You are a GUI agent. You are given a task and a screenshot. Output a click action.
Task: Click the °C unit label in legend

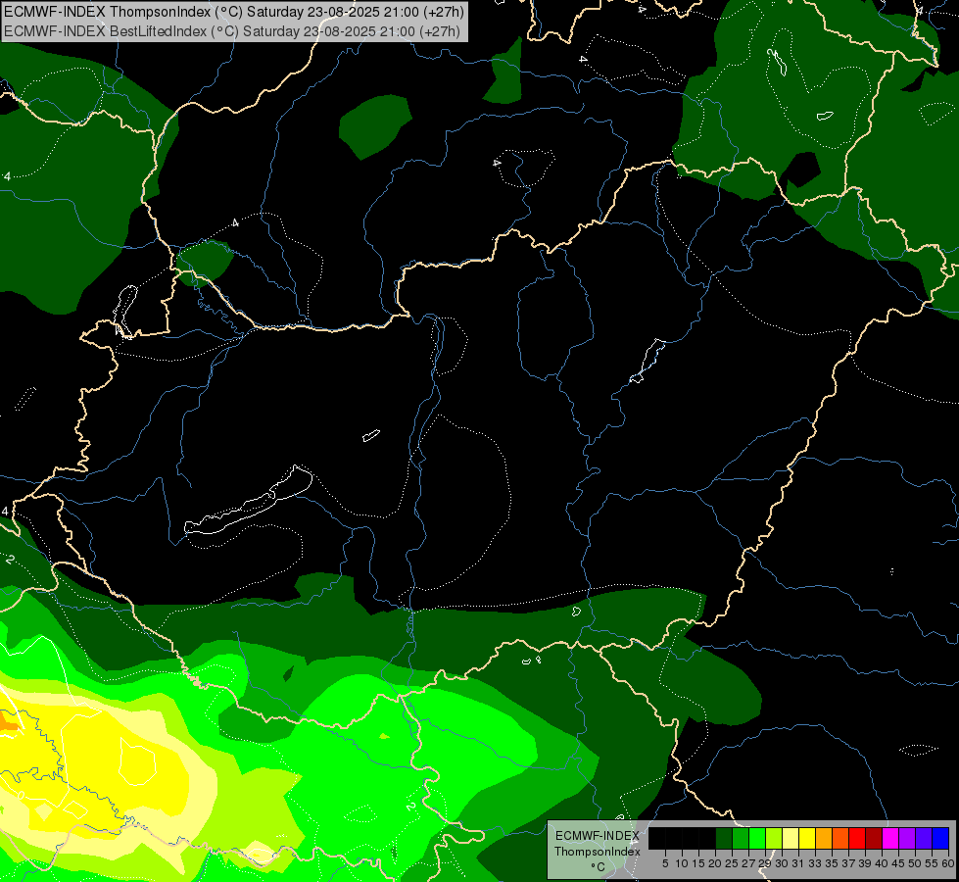coord(599,867)
